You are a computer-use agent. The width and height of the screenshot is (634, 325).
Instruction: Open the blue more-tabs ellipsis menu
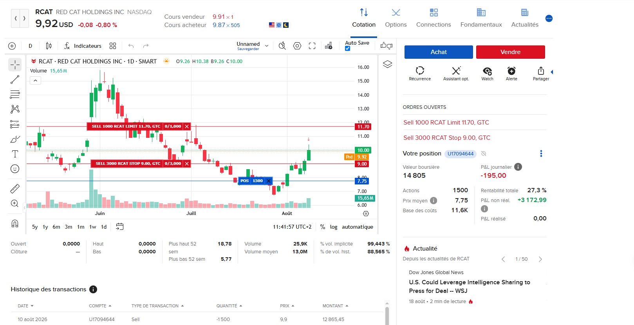(x=549, y=18)
